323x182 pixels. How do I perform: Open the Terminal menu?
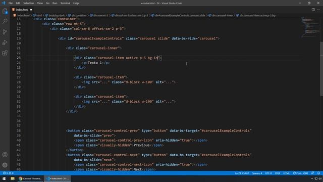coord(65,3)
